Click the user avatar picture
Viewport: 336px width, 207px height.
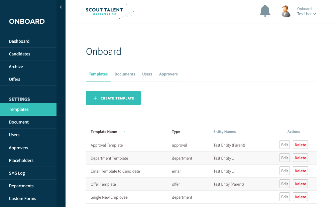point(286,11)
